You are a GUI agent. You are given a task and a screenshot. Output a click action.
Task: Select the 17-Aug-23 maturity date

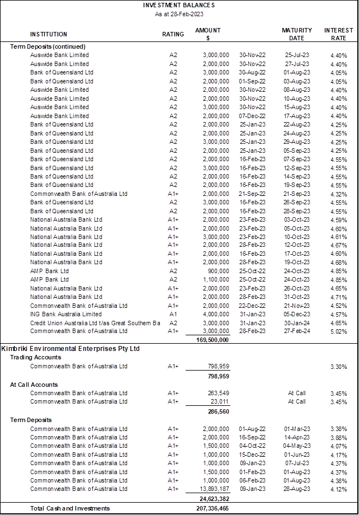click(297, 116)
